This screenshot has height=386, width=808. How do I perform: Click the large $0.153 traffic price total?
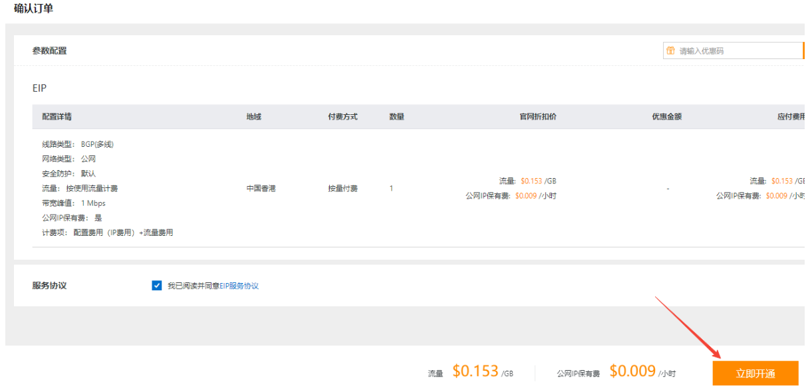pos(475,371)
